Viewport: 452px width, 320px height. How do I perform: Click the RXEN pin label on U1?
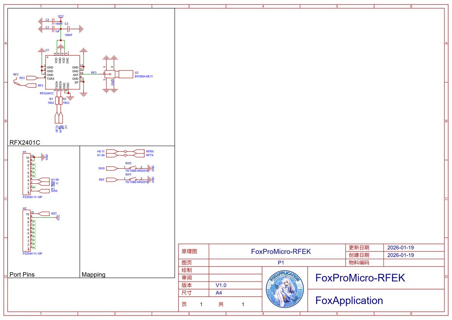pos(60,85)
